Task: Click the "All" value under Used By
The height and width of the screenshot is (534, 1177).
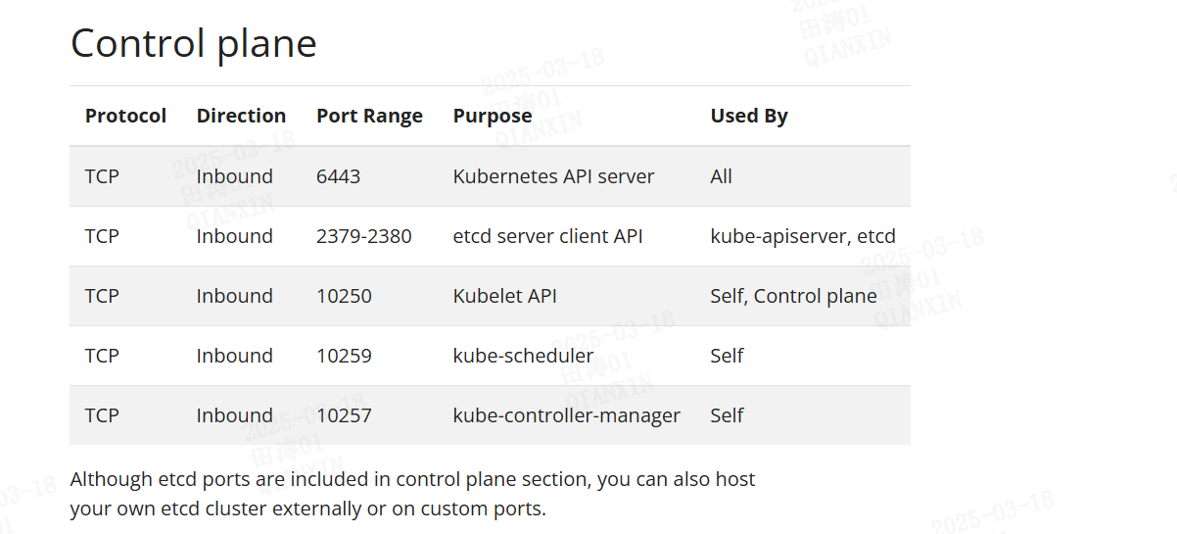Action: (x=721, y=176)
